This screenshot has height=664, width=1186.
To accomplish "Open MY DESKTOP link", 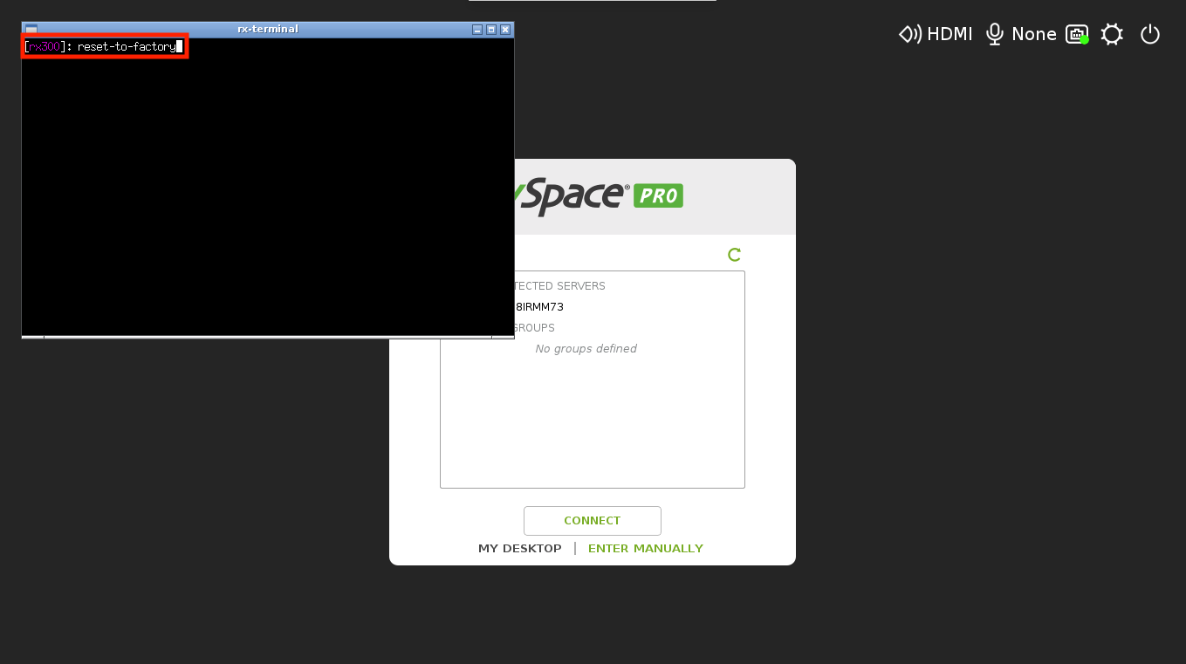I will click(x=520, y=549).
